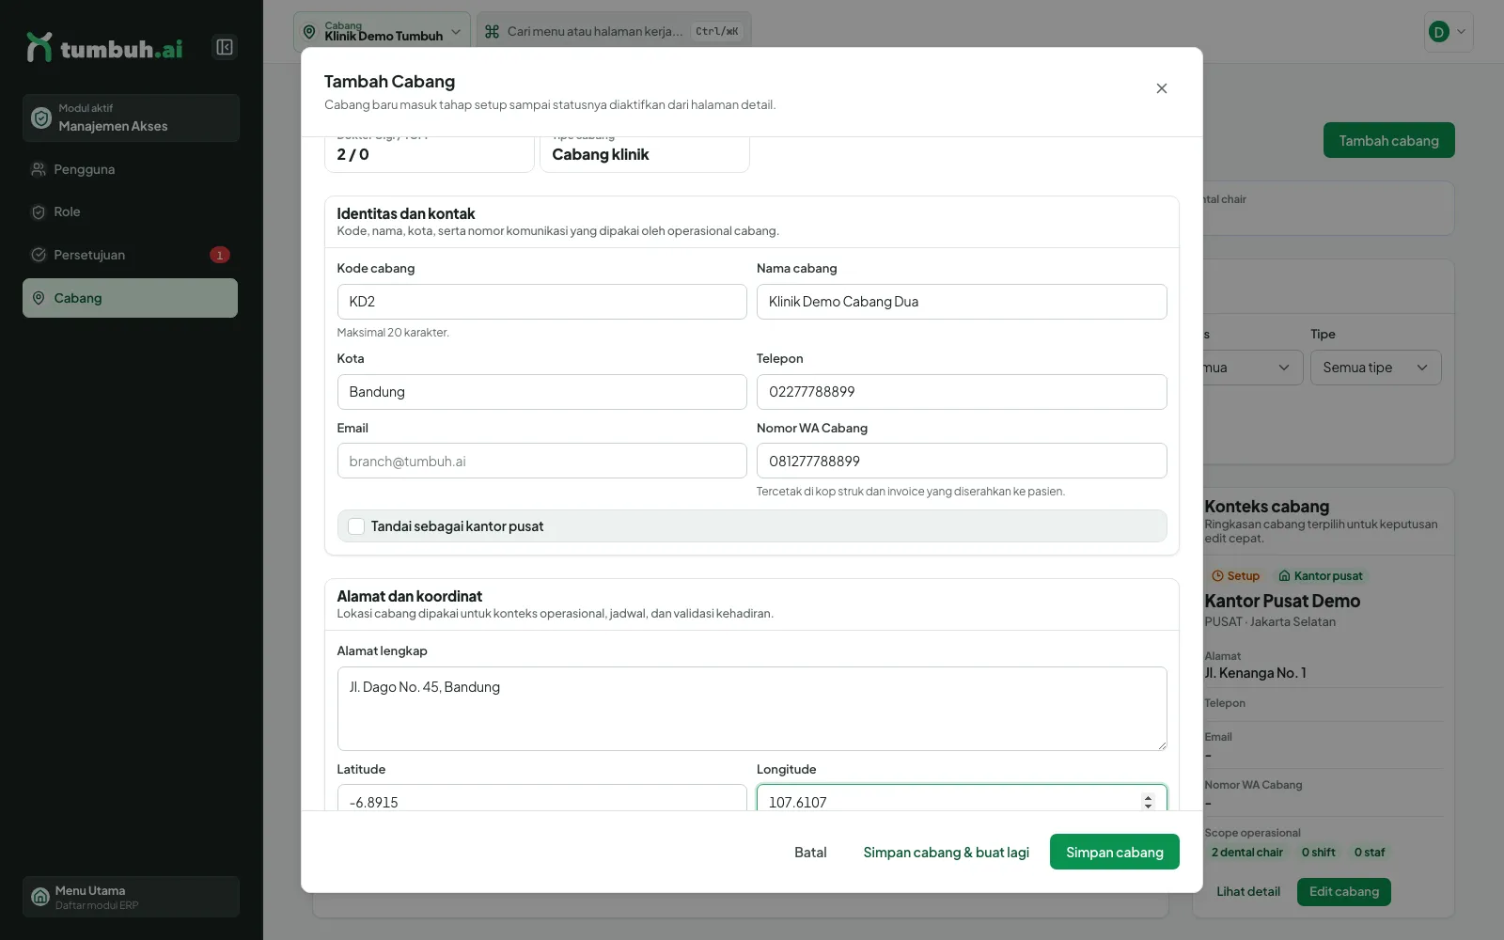Image resolution: width=1504 pixels, height=940 pixels.
Task: Open Pengguna users icon in sidebar
Action: [x=39, y=169]
